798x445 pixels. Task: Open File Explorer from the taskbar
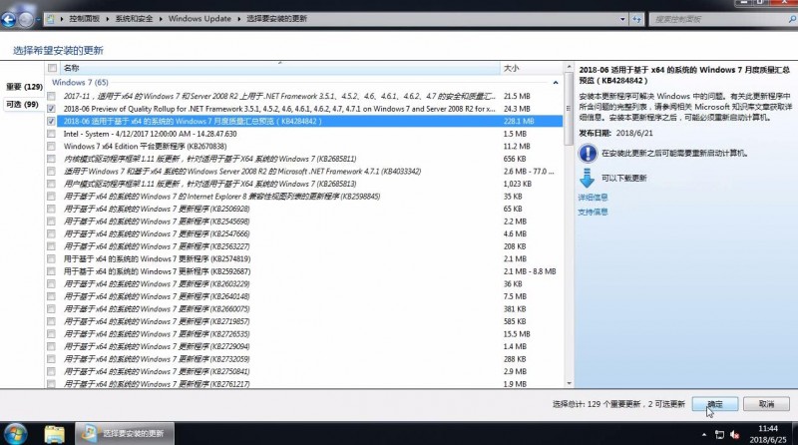pos(55,434)
